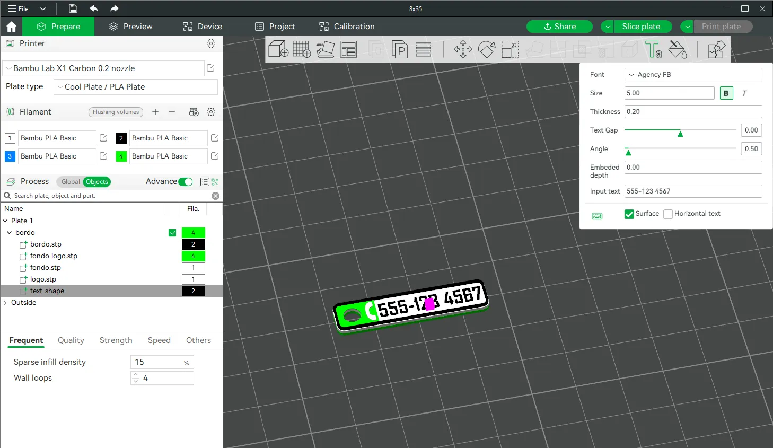Click the Assembly view icon
773x448 pixels.
[x=716, y=49]
